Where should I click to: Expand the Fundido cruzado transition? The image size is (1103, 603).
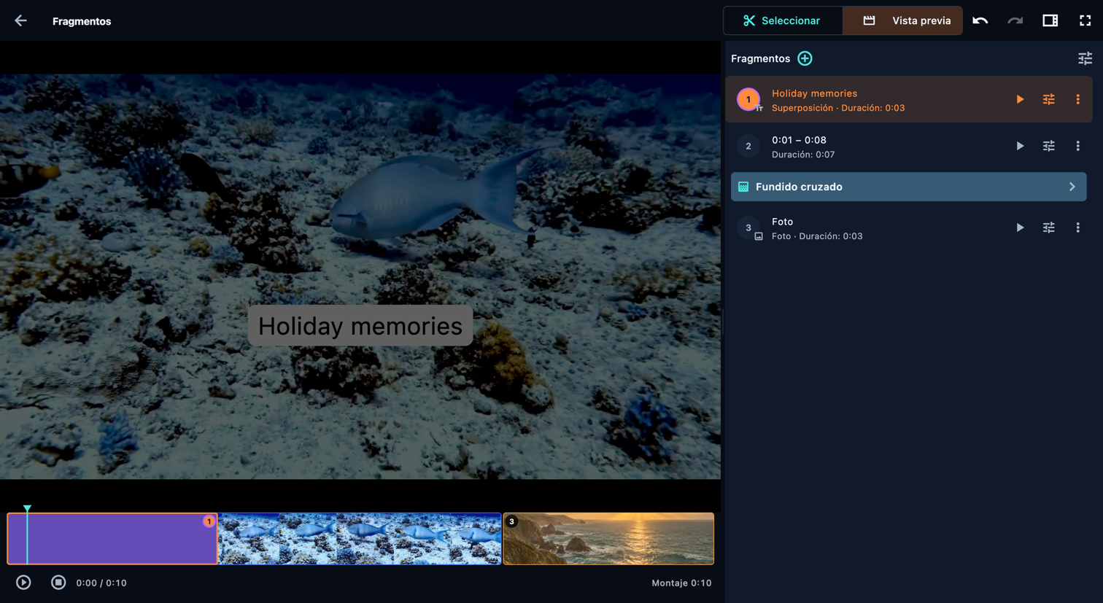[x=1072, y=187]
